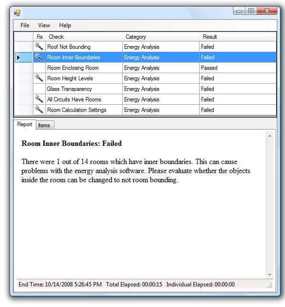
Task: Close the window
Action: (267, 11)
